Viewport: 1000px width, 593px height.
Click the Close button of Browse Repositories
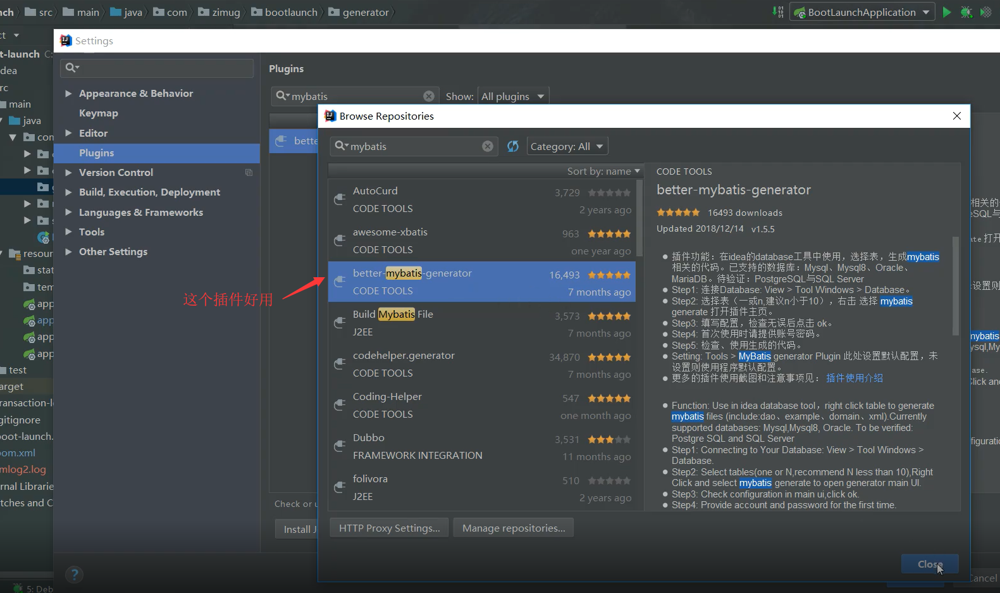(930, 564)
